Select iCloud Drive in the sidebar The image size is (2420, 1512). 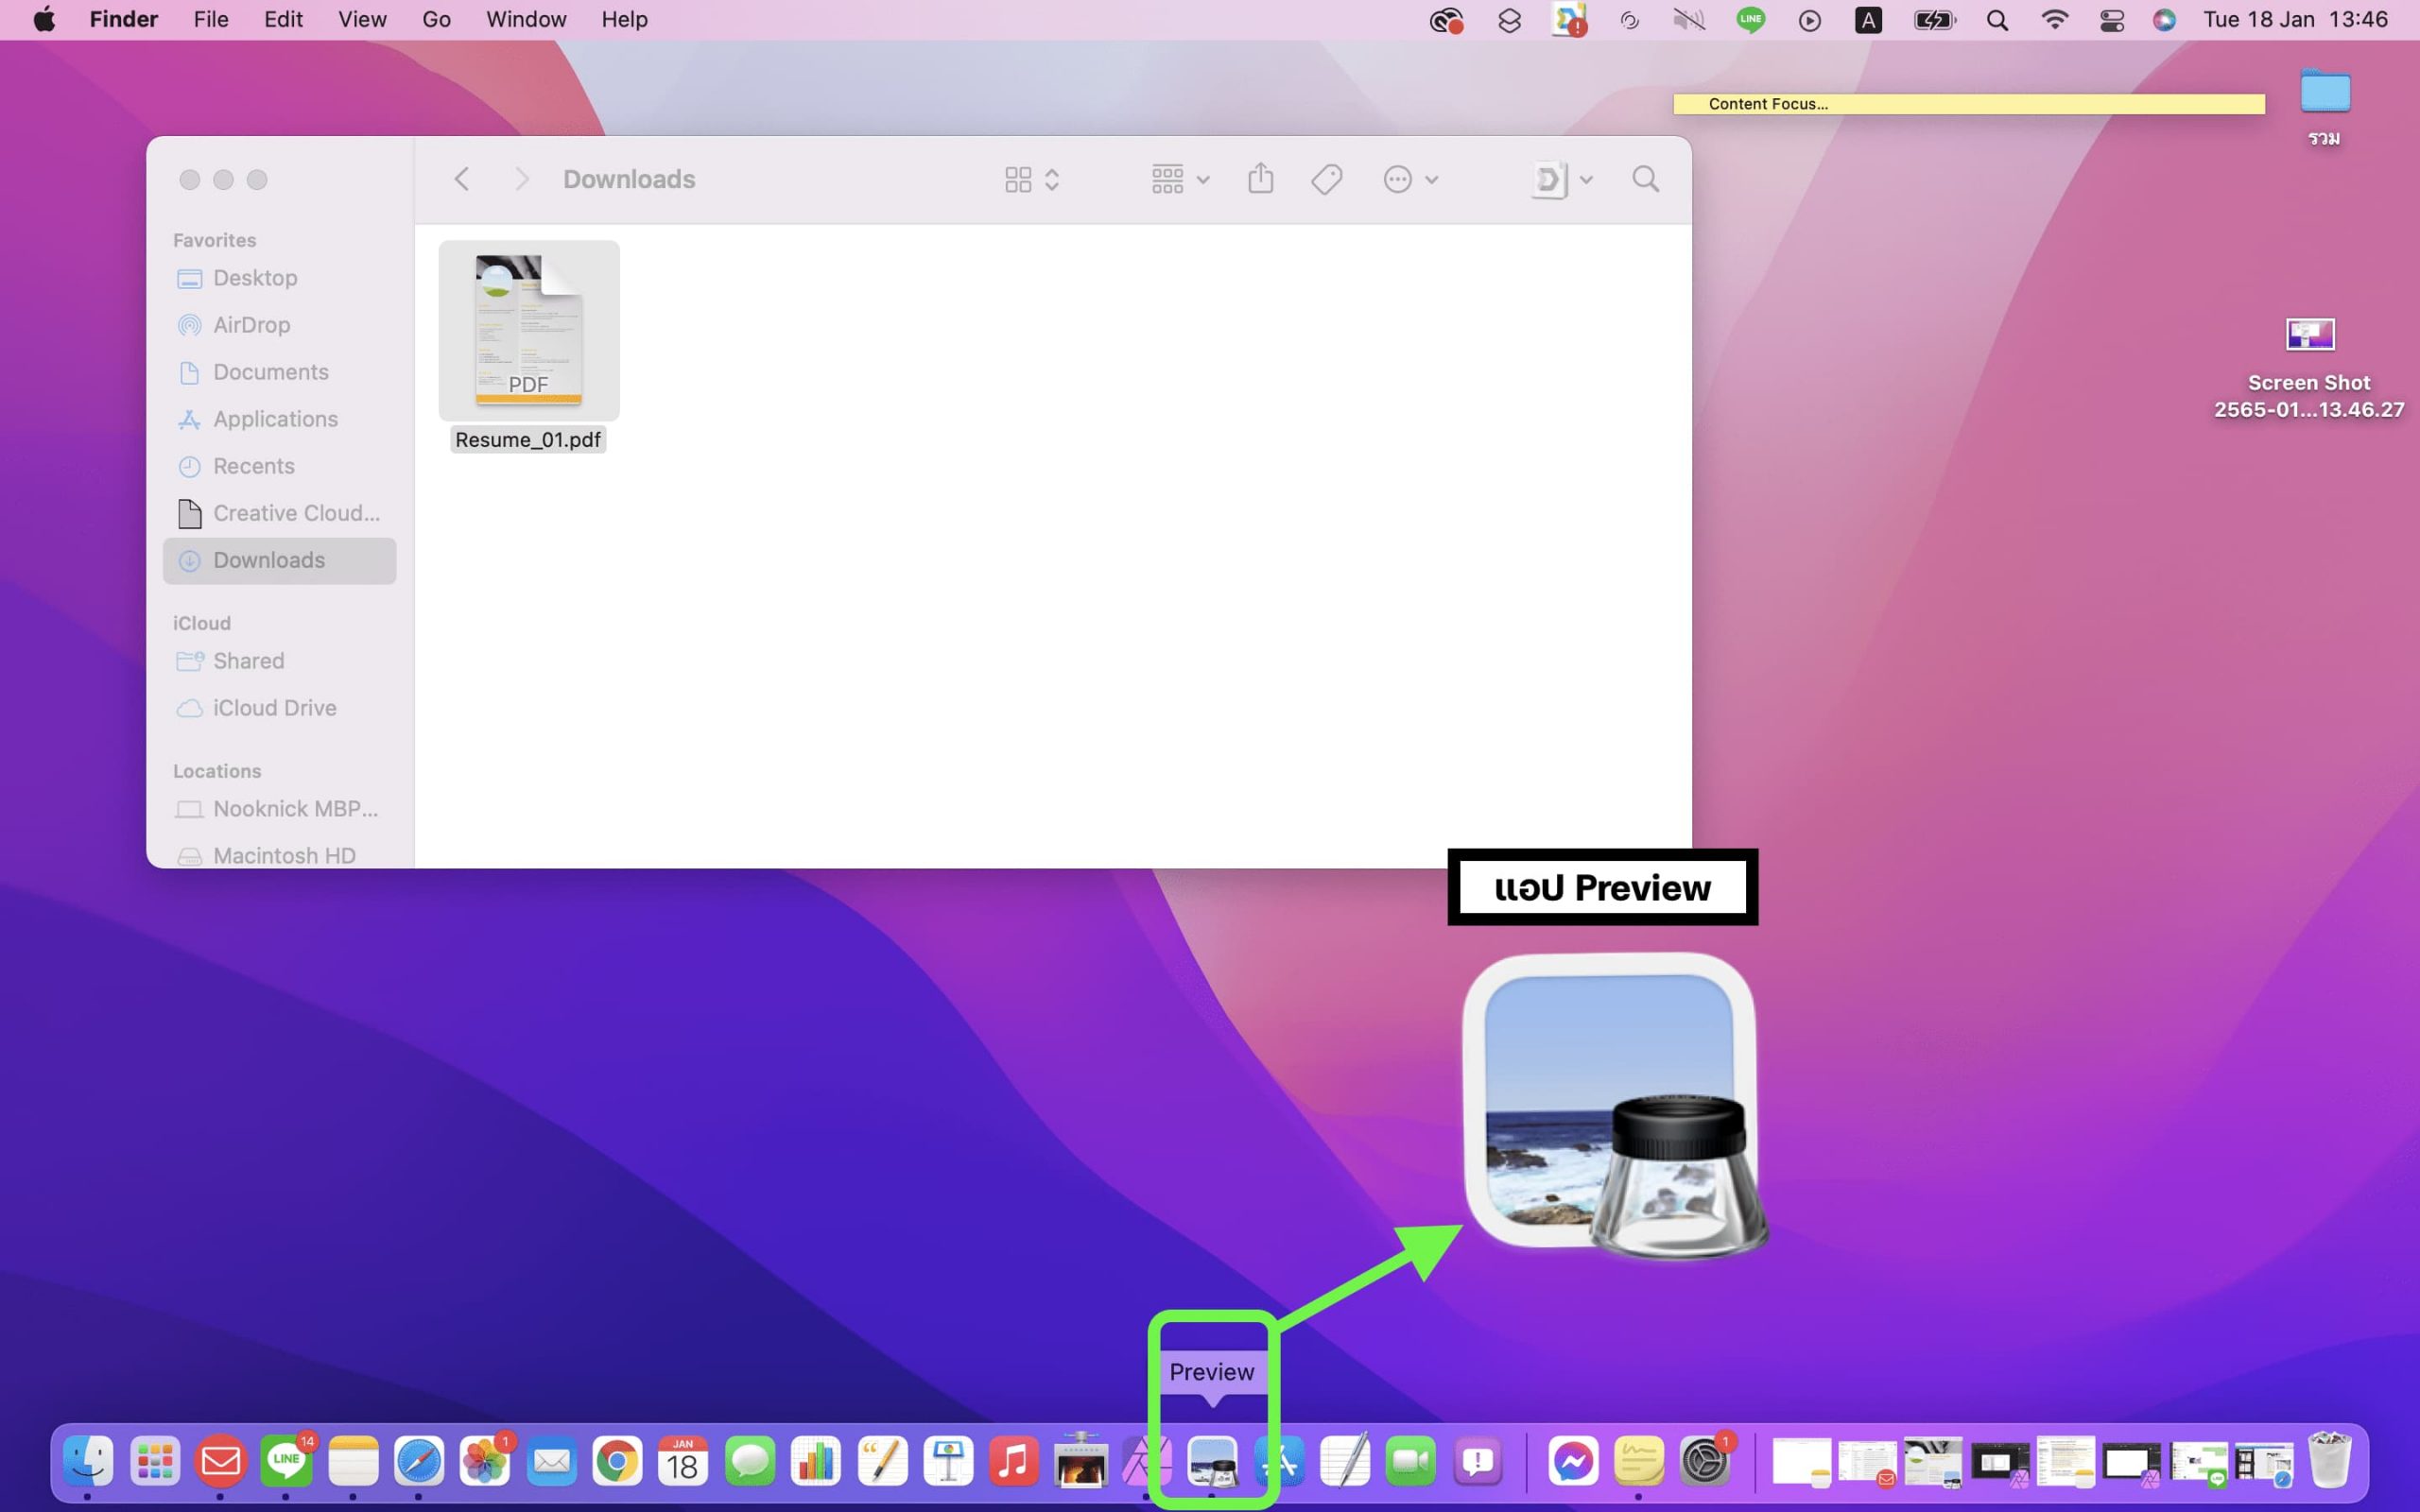(274, 708)
